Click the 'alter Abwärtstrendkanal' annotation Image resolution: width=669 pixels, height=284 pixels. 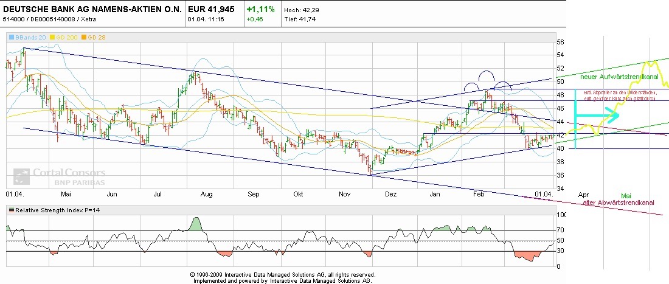tap(619, 202)
